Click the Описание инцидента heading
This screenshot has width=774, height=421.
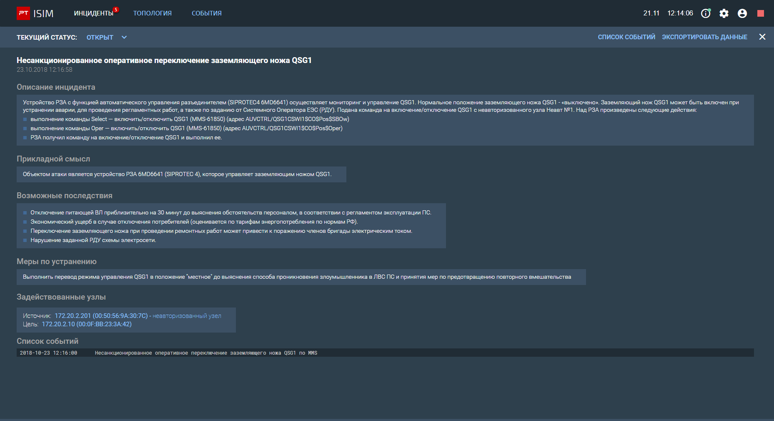pyautogui.click(x=56, y=87)
